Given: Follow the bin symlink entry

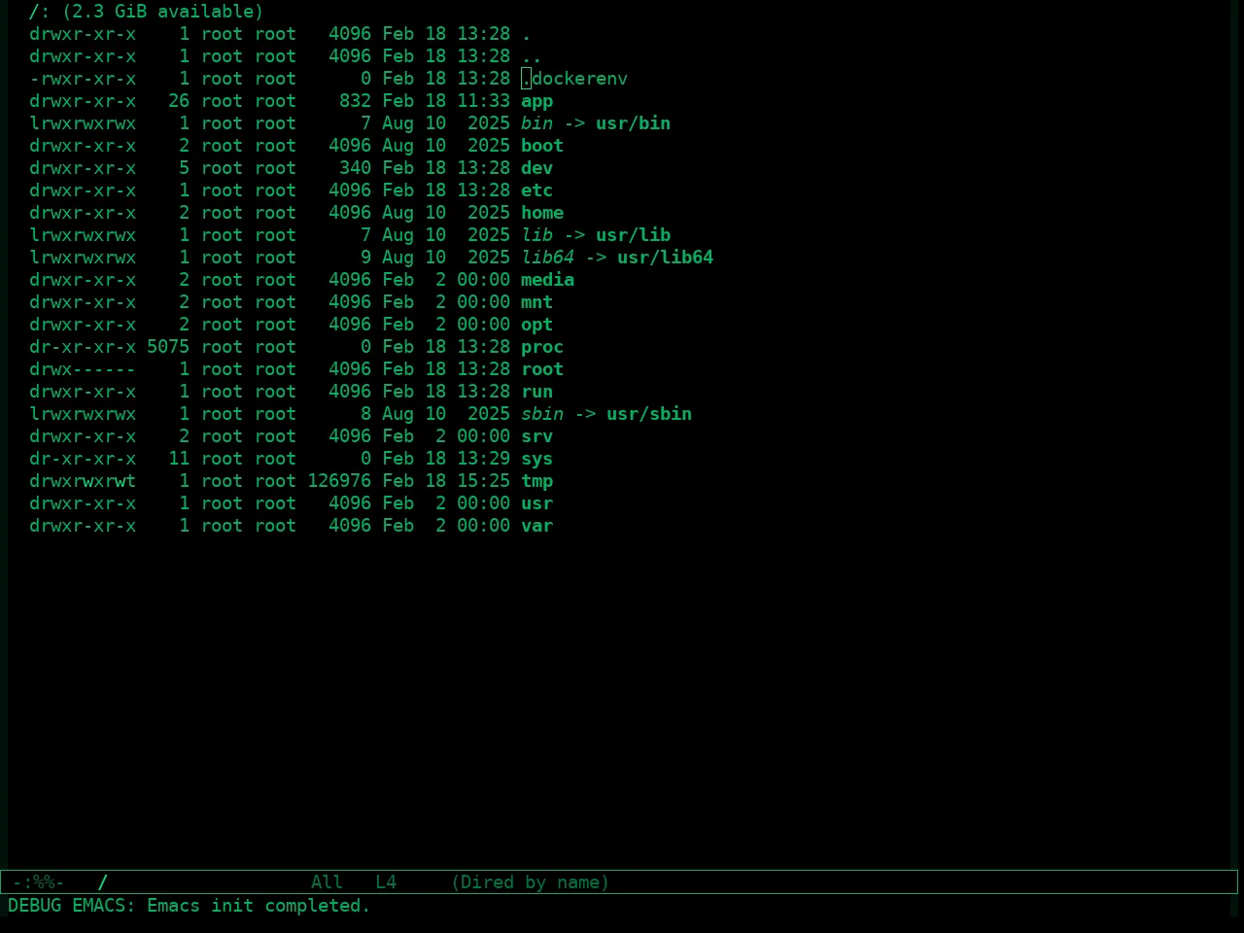Looking at the screenshot, I should [536, 123].
